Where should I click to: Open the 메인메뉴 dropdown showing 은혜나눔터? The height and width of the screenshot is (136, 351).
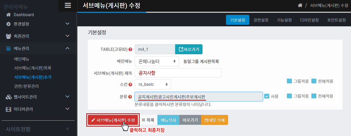(157, 61)
